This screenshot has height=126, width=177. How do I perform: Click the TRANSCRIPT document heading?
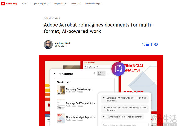click(x=90, y=63)
